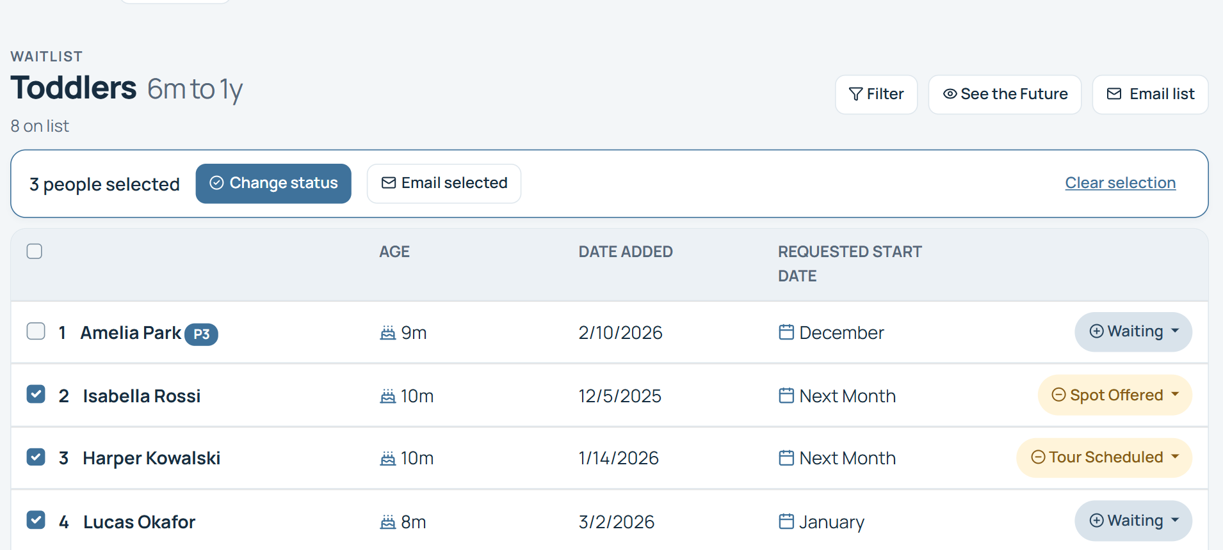Image resolution: width=1223 pixels, height=550 pixels.
Task: Click the requested start December
Action: point(841,333)
